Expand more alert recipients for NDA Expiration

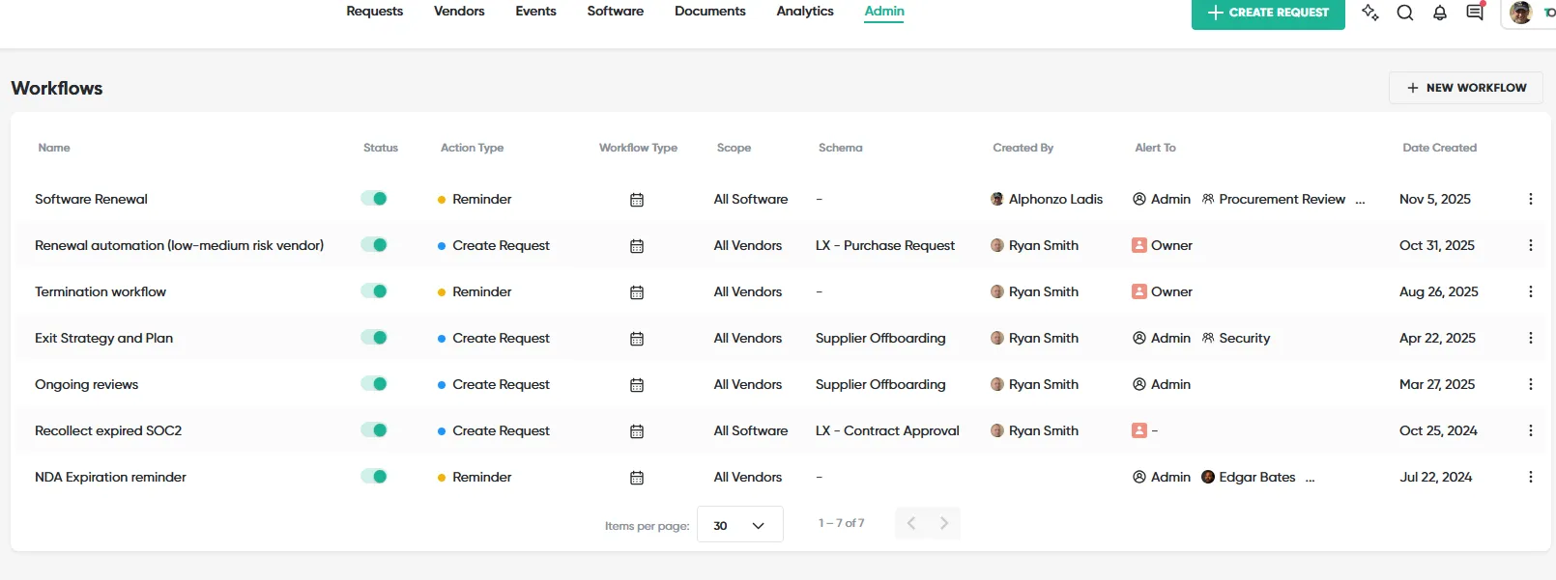1310,479
